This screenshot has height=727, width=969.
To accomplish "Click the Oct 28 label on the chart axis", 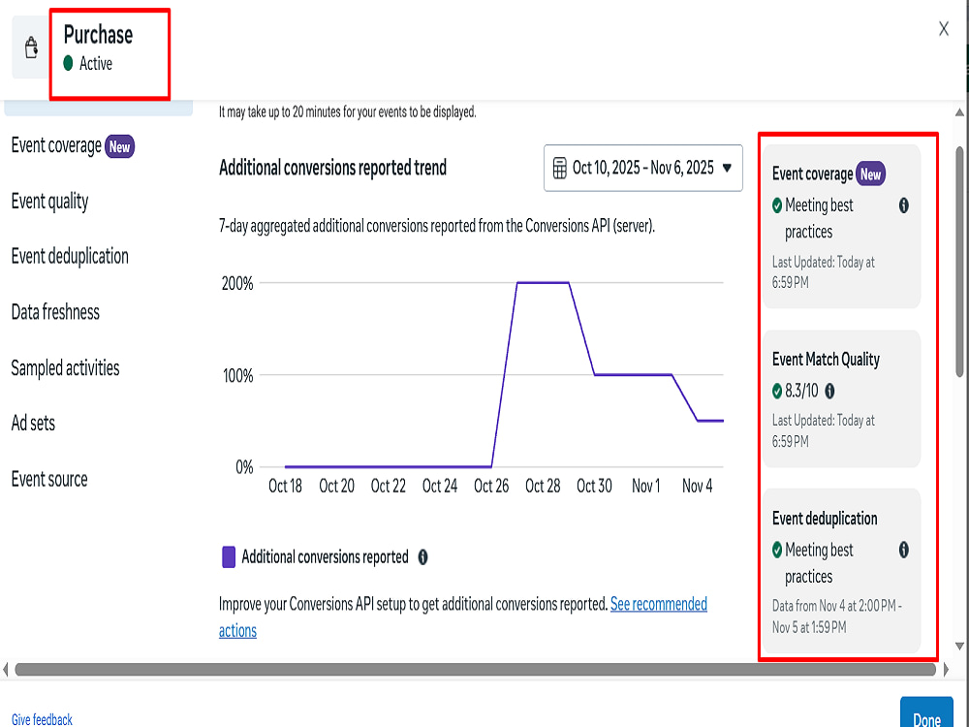I will (543, 486).
